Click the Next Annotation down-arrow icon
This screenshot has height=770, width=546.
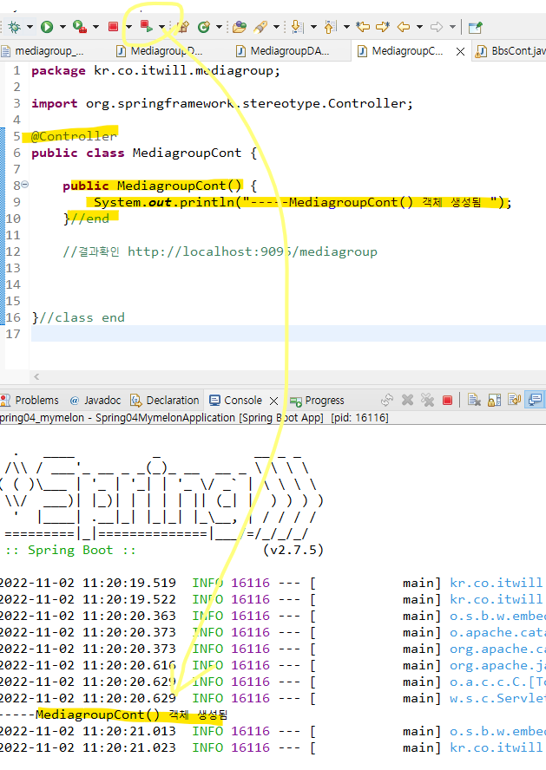point(298,27)
